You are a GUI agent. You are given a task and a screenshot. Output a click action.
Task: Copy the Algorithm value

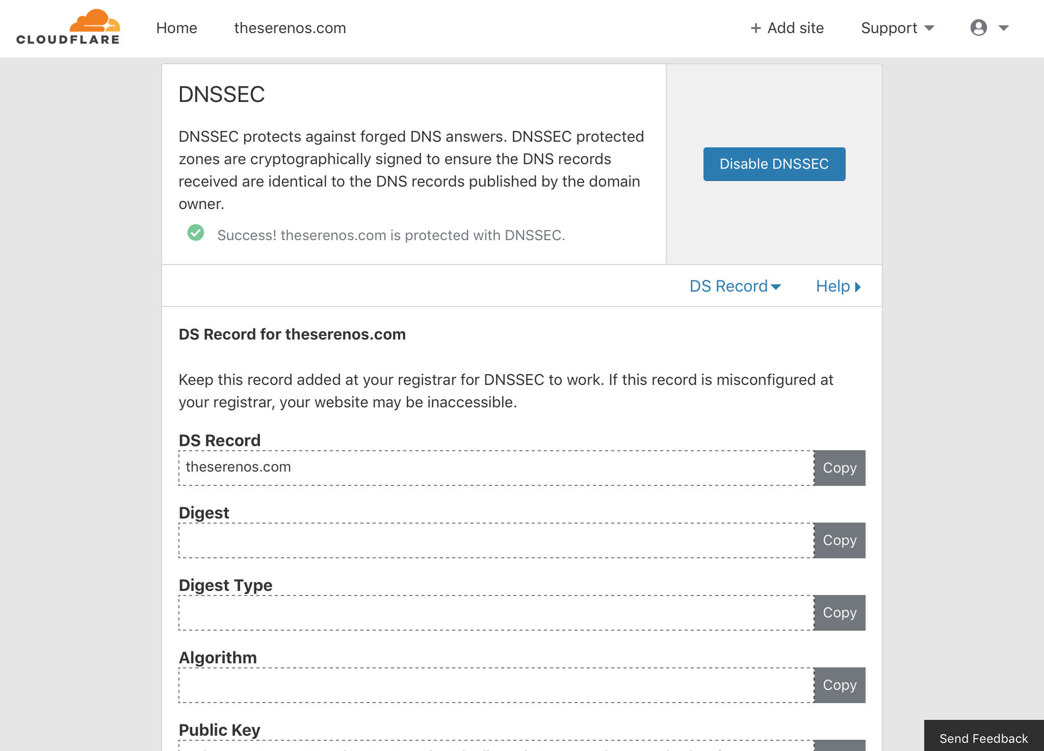click(x=840, y=685)
